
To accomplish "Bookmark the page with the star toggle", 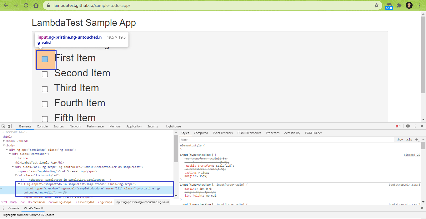I will [x=377, y=5].
